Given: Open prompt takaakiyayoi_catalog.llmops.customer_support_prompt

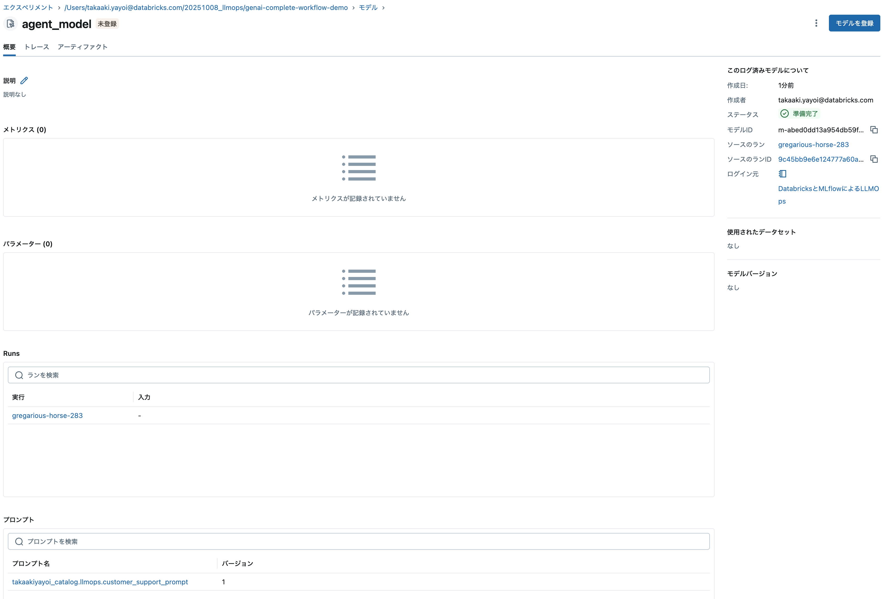Looking at the screenshot, I should click(100, 582).
